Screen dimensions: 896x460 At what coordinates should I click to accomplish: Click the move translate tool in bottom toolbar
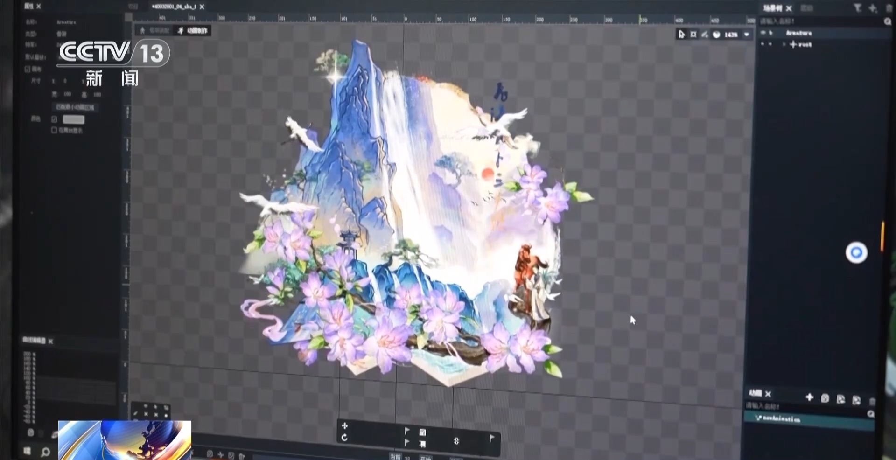tap(344, 426)
